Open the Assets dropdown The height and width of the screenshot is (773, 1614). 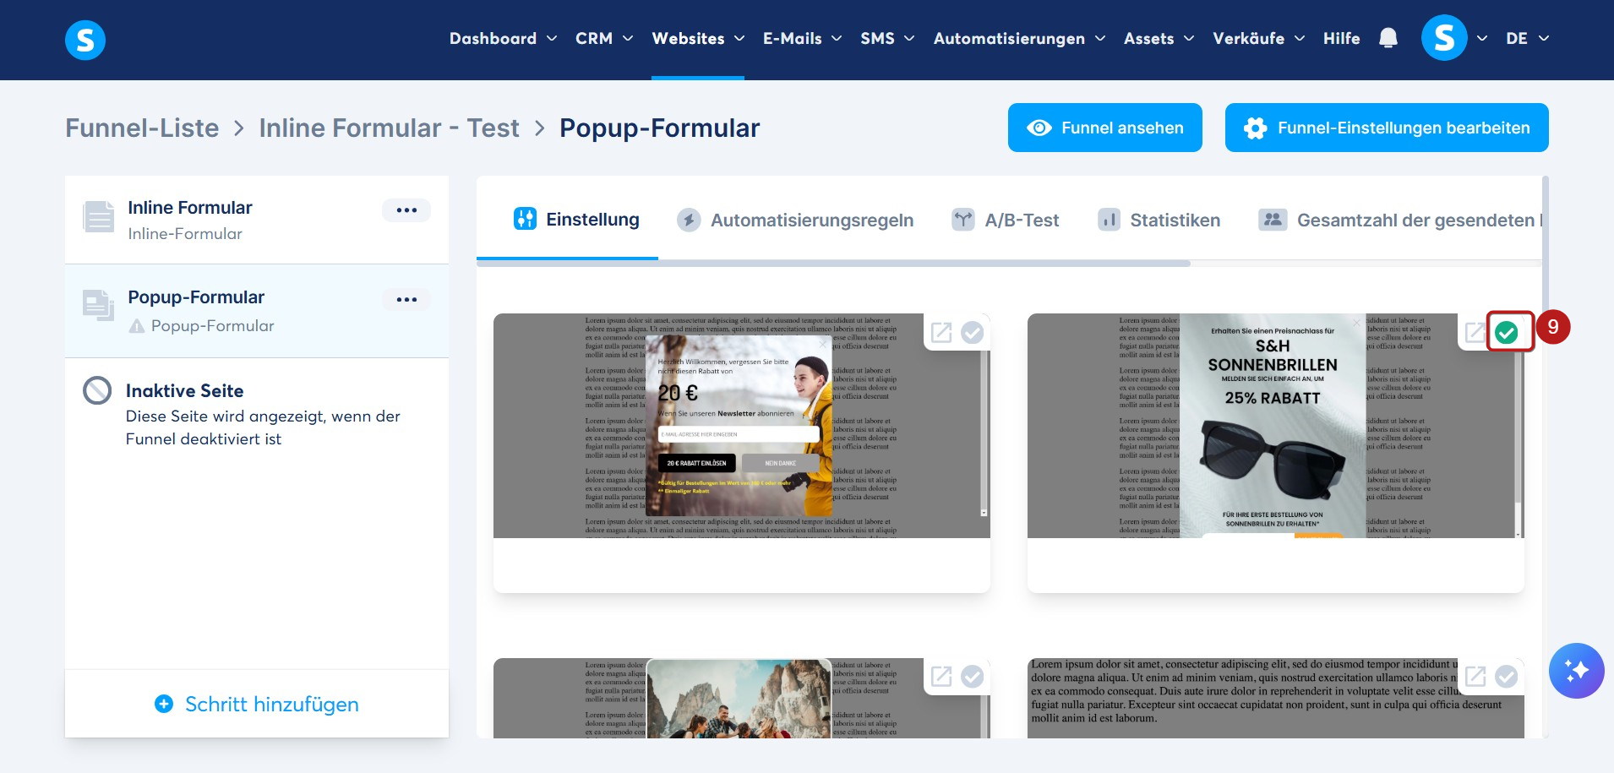point(1159,39)
